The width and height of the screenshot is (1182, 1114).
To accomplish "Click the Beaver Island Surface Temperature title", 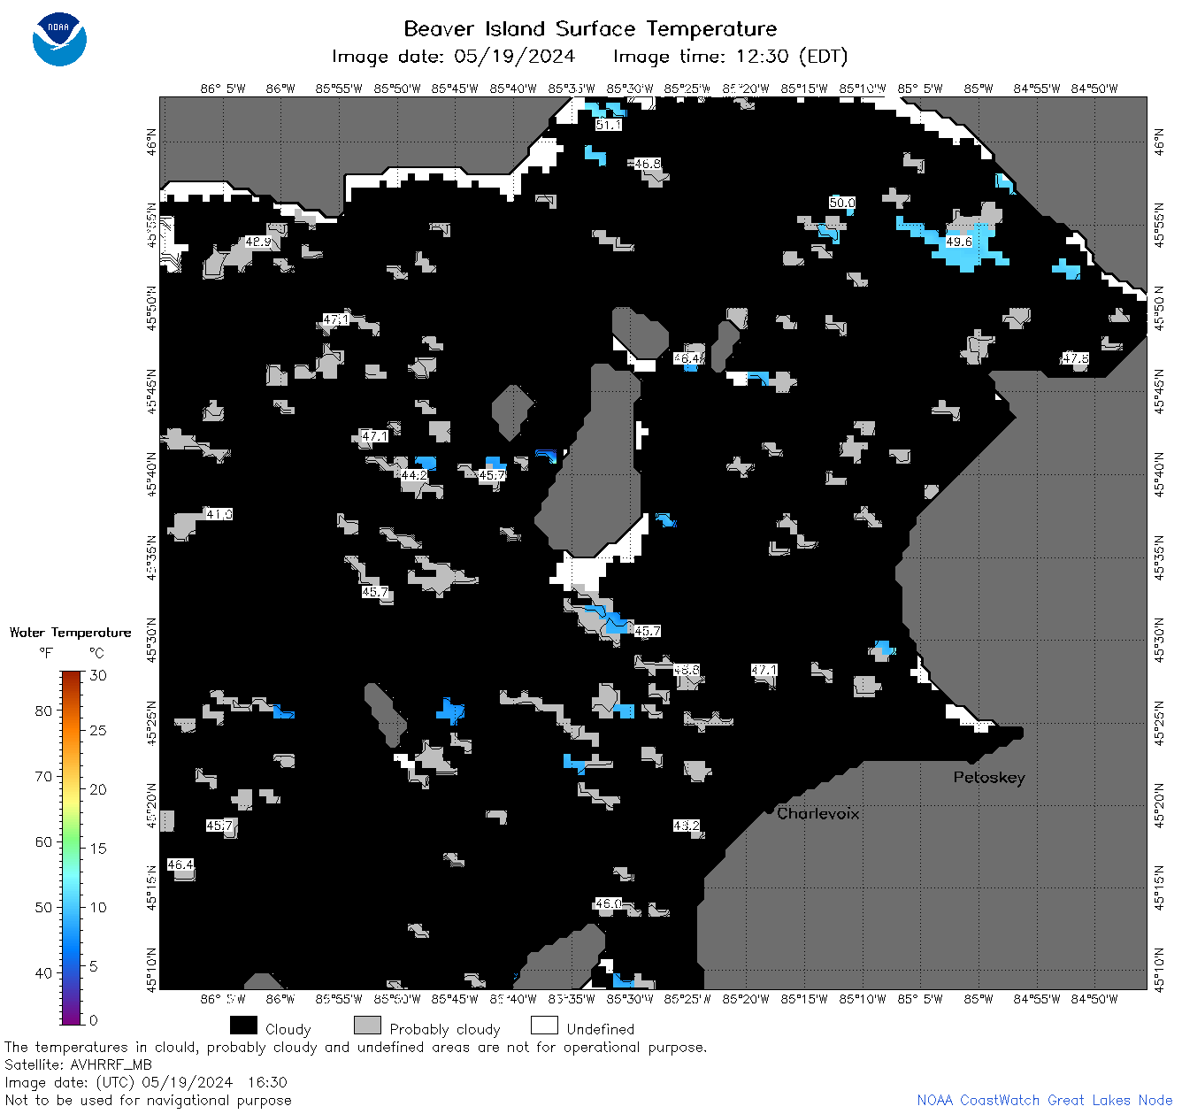I will 590,28.
